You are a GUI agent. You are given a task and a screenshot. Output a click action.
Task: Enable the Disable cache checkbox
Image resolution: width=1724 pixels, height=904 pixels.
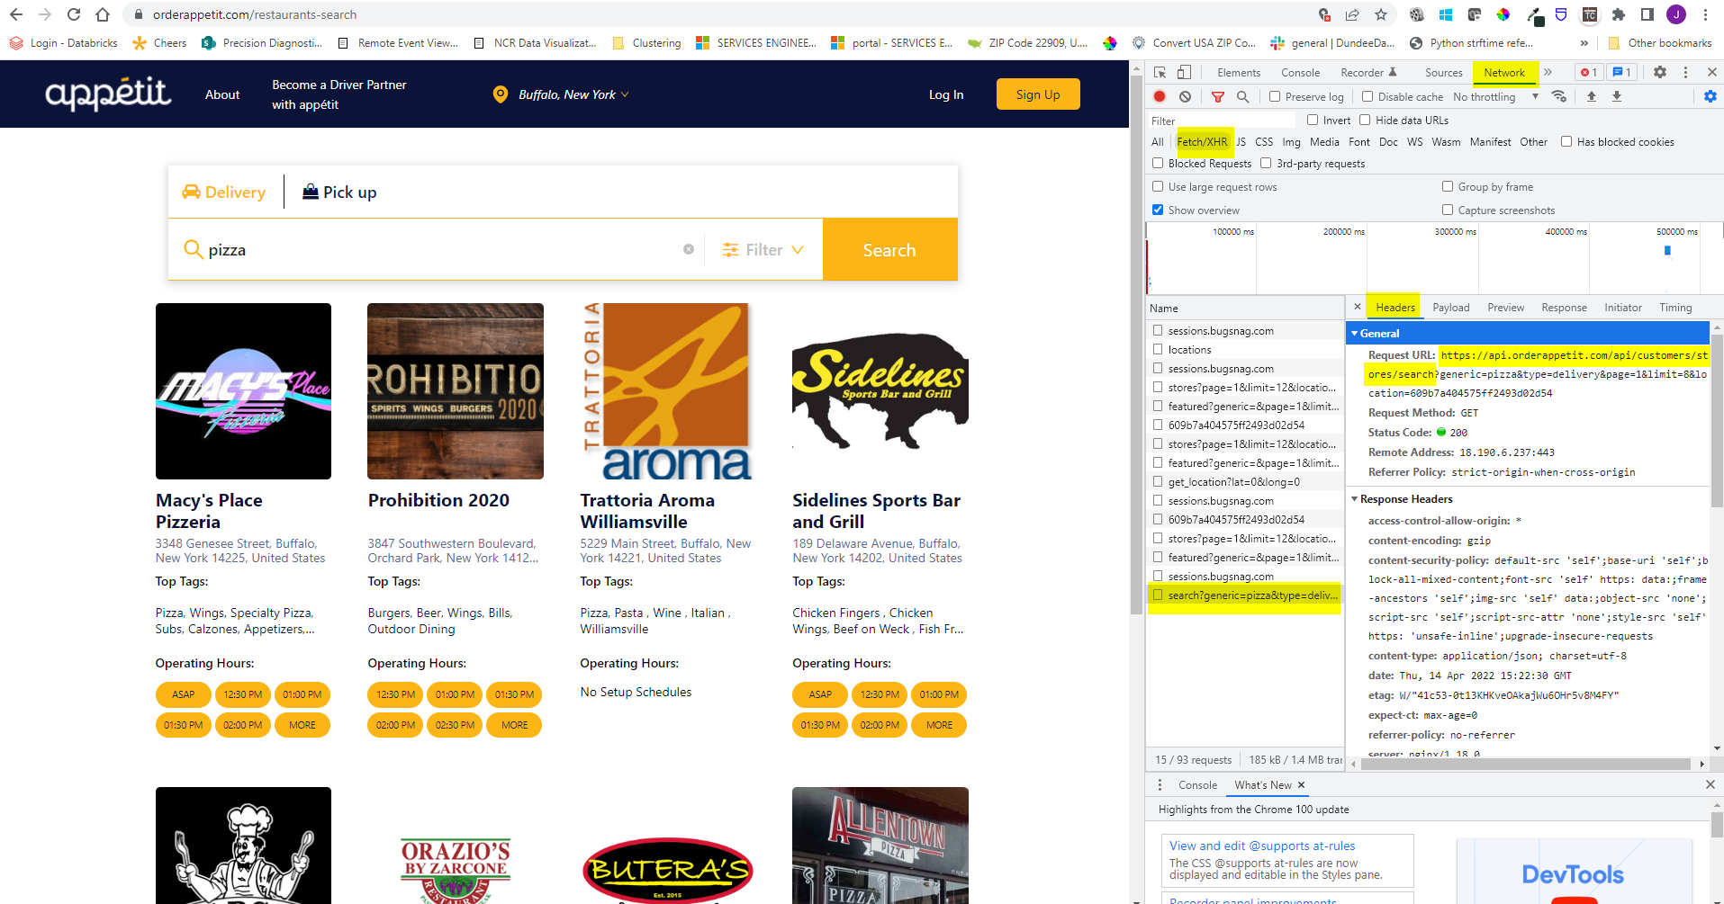coord(1367,96)
